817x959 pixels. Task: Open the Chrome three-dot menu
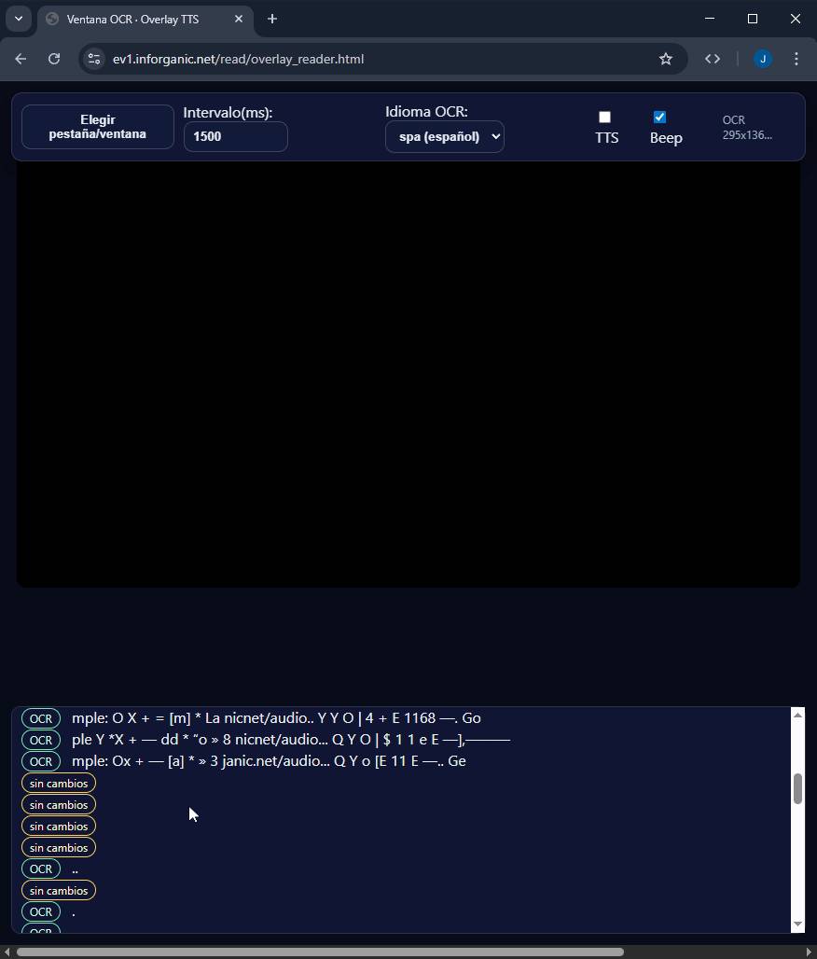pos(796,59)
